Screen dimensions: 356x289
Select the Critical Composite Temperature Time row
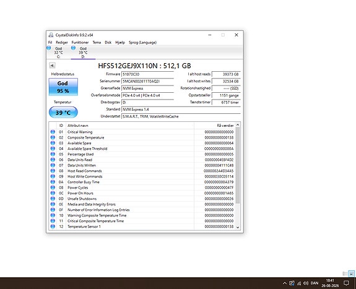[x=142, y=221]
